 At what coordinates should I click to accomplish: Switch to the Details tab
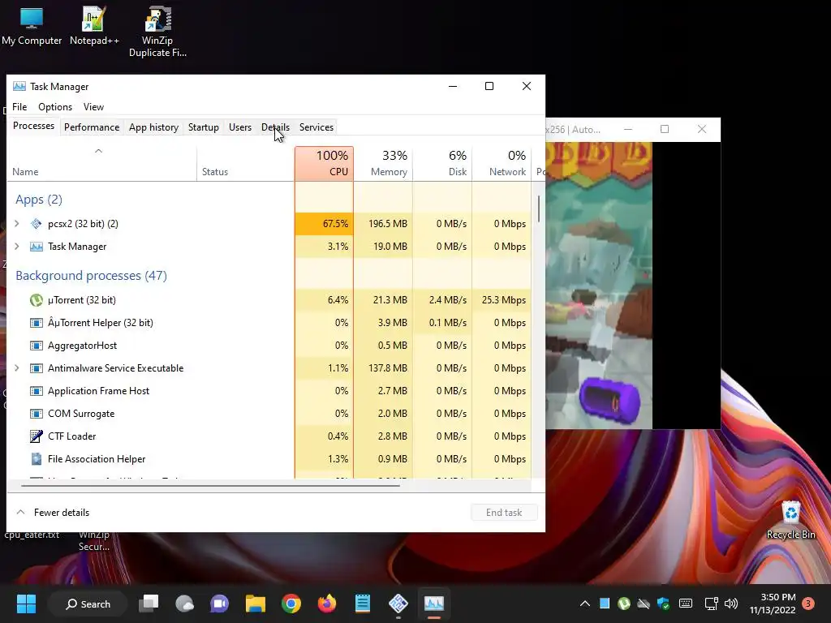[275, 127]
